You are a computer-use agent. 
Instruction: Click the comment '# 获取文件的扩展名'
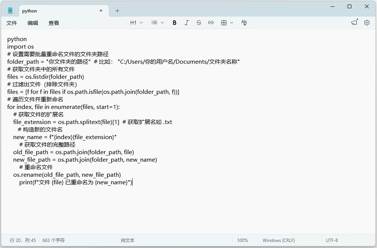pos(38,115)
